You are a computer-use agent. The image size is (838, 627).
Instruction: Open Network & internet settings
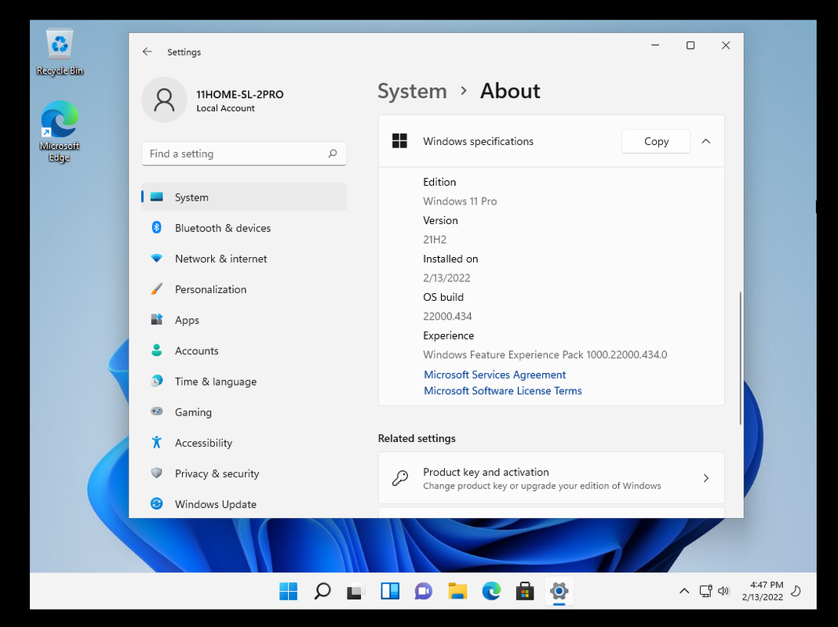click(x=244, y=259)
